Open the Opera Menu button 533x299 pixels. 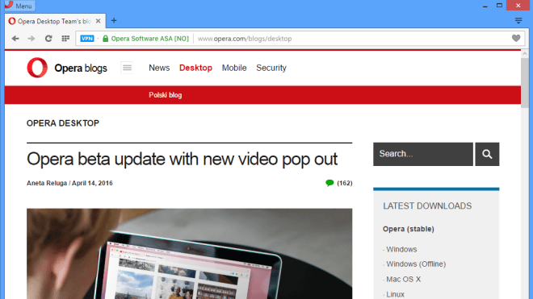tap(19, 6)
